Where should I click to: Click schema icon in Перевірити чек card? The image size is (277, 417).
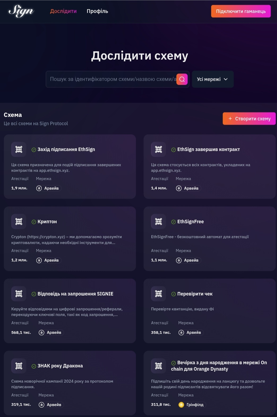(x=159, y=294)
